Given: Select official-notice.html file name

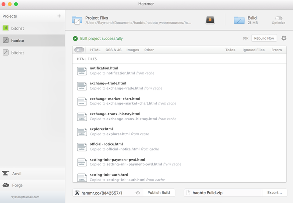Looking at the screenshot, I should tap(106, 144).
